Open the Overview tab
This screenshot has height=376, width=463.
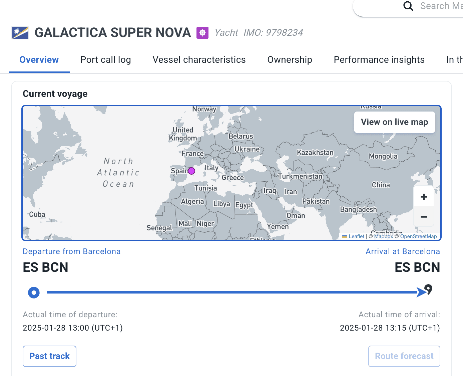pyautogui.click(x=39, y=60)
